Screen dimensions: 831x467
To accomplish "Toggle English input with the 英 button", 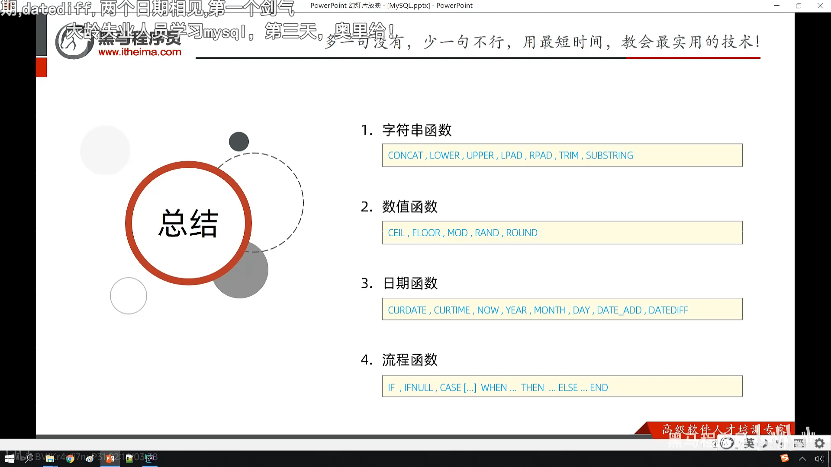I will coord(750,444).
